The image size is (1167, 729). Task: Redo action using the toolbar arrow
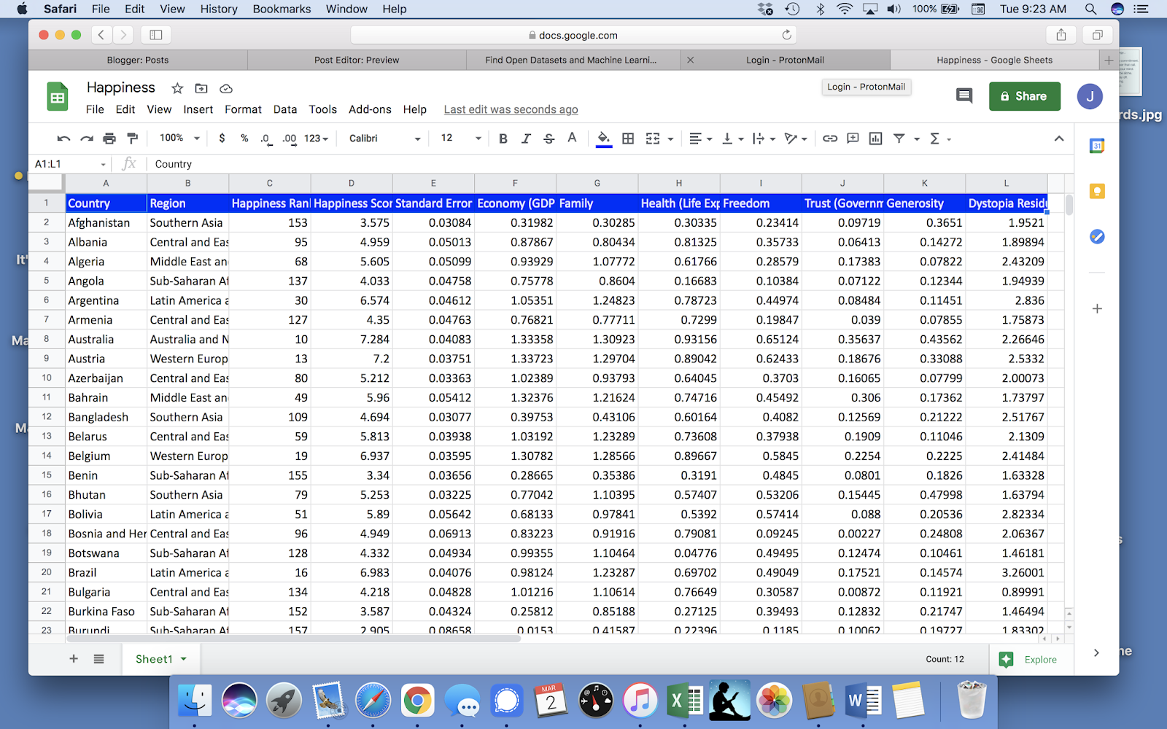pos(87,139)
